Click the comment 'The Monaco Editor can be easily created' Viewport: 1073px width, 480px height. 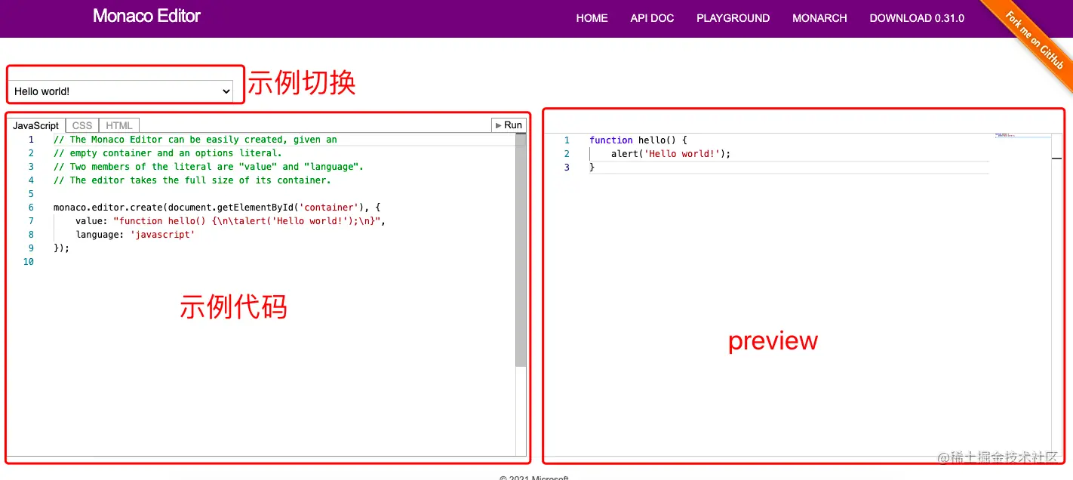(x=195, y=140)
